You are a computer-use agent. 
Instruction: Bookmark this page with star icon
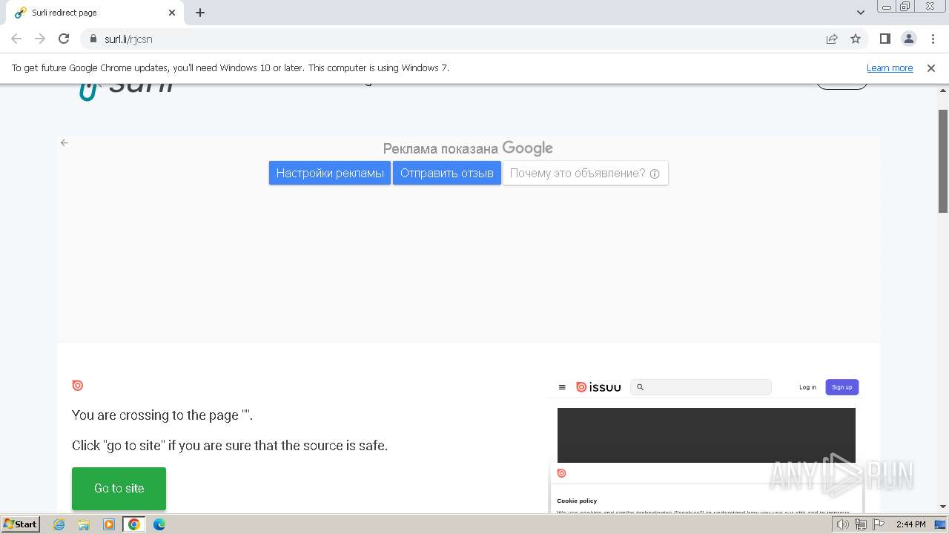856,39
